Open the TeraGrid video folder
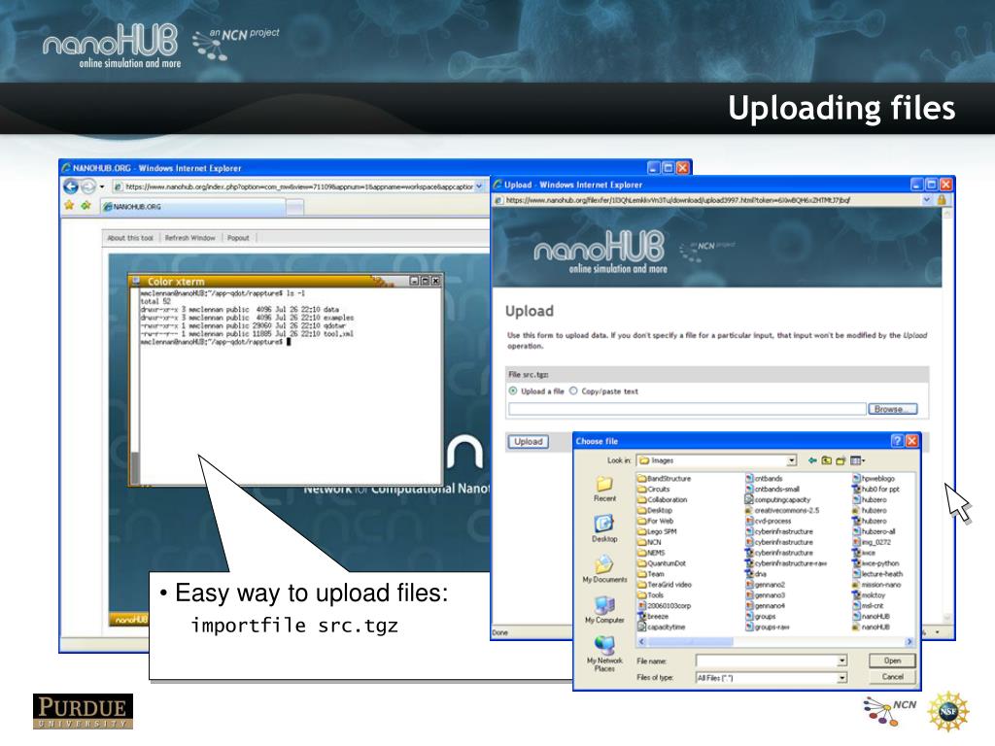The height and width of the screenshot is (746, 995). [665, 584]
